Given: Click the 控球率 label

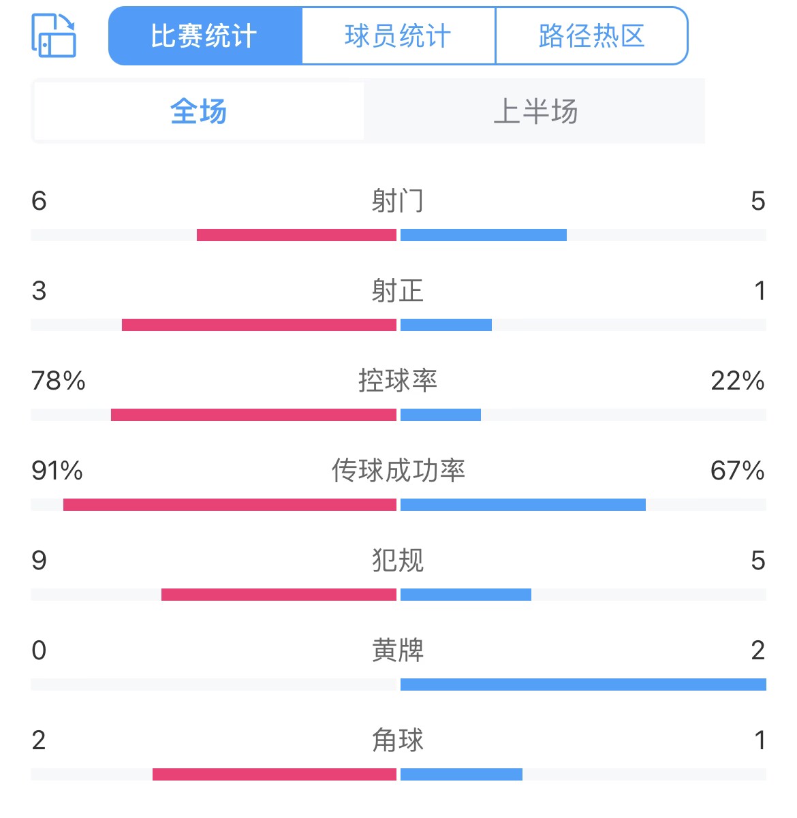Looking at the screenshot, I should coord(398,381).
